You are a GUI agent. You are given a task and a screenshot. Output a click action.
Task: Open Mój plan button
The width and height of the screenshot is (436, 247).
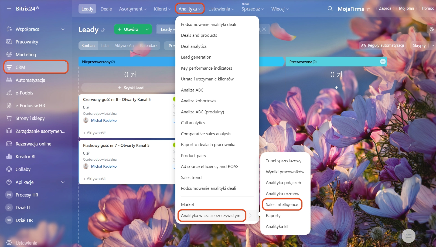click(406, 8)
